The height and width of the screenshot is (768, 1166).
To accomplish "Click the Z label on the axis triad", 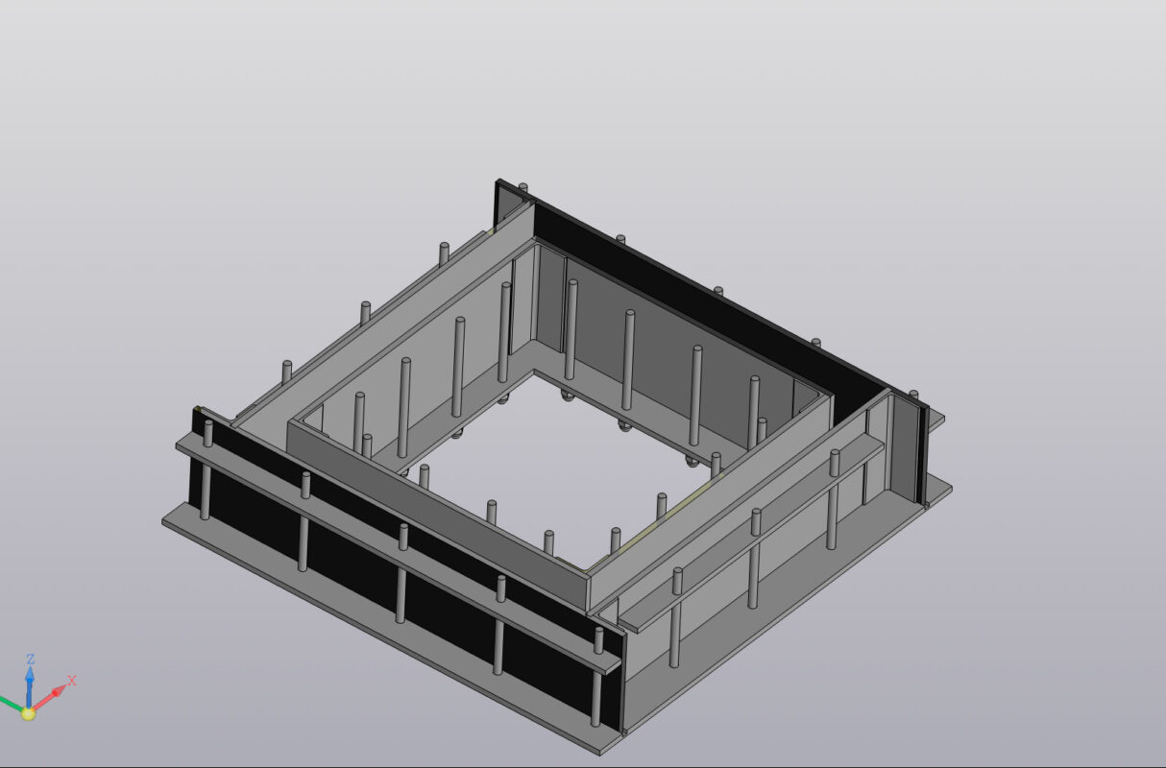I will (x=31, y=659).
